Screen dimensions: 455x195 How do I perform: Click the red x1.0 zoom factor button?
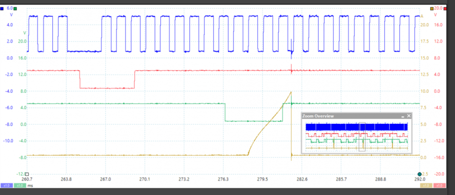point(440,185)
